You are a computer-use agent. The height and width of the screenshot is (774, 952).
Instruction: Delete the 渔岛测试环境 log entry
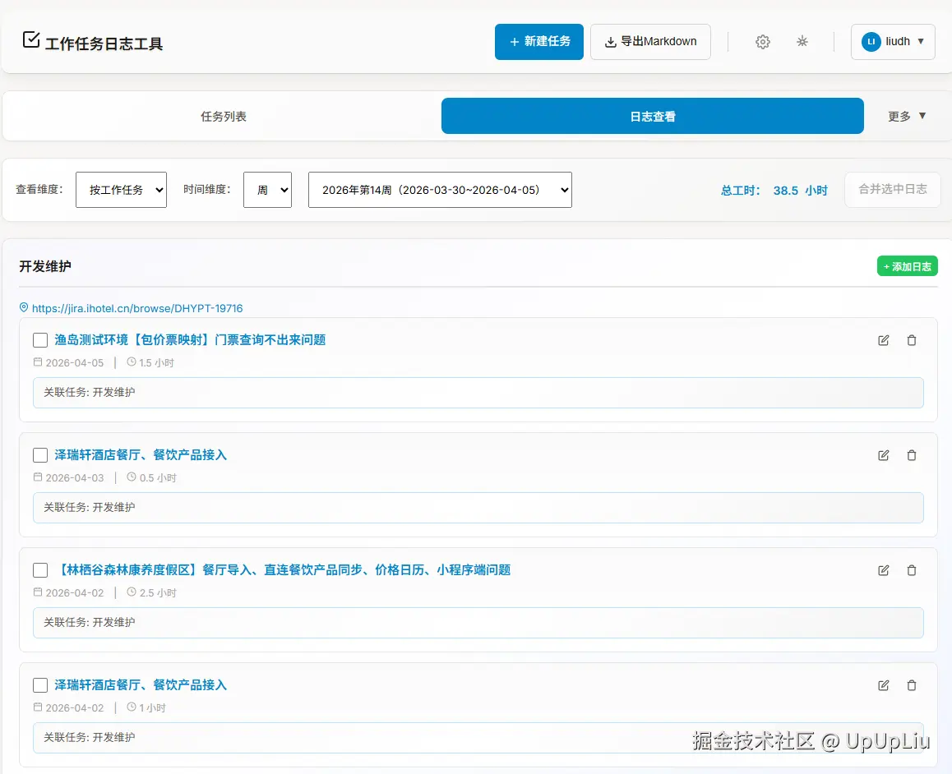point(912,340)
